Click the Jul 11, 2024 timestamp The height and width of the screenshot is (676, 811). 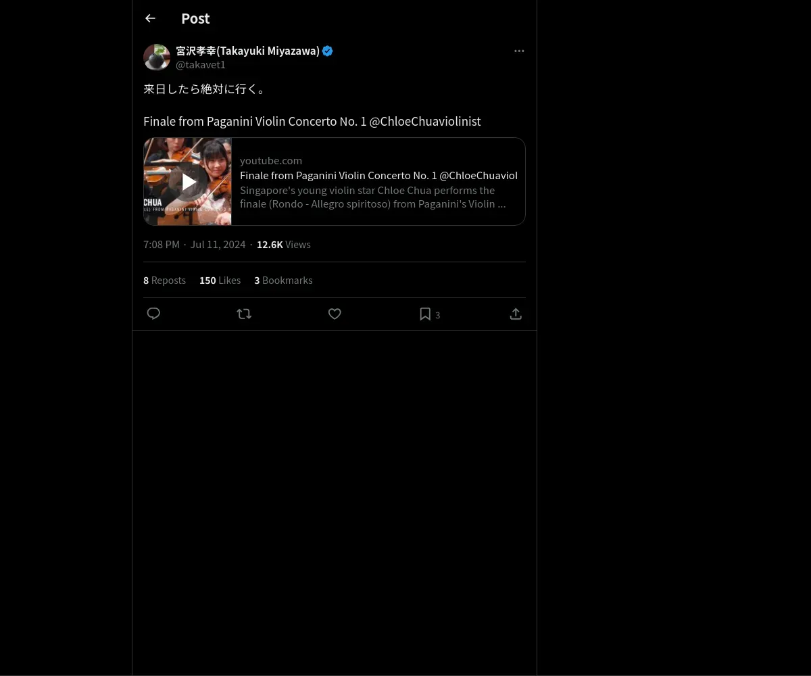[218, 244]
